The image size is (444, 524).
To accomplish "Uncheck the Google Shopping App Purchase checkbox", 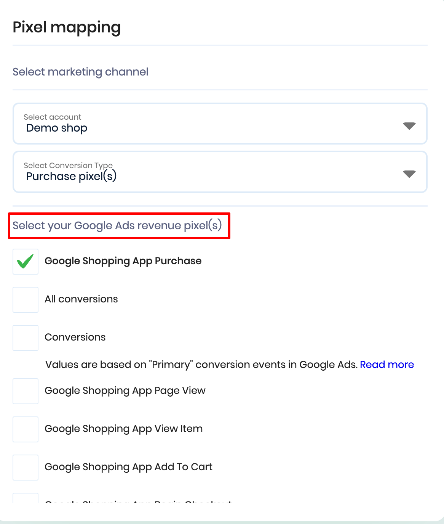I will (x=26, y=262).
